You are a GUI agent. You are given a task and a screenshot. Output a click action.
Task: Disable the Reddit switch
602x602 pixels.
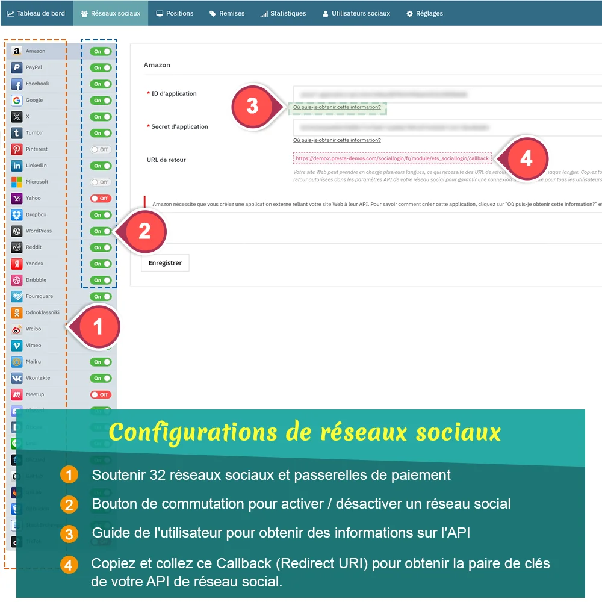[101, 247]
